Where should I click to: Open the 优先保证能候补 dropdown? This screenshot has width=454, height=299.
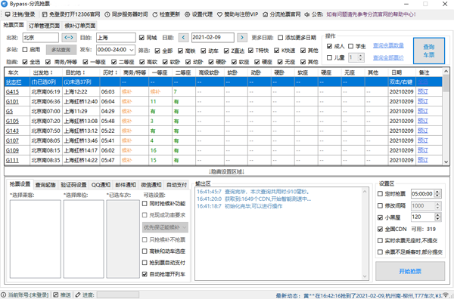[x=165, y=227]
